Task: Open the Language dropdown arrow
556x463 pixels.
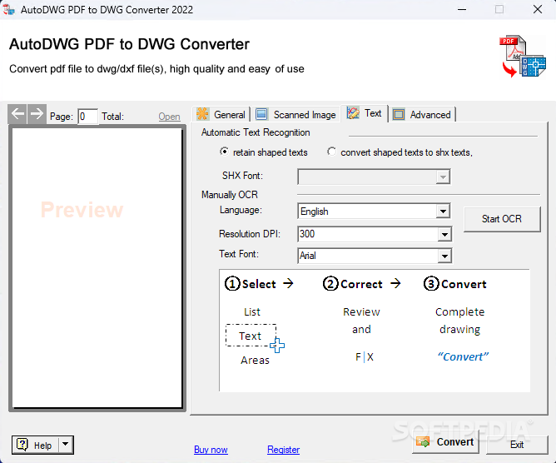Action: (443, 212)
